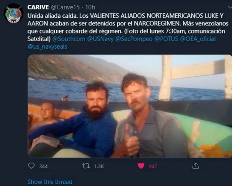232x186 pixels.
Task: Open the @OEA_oficial mention
Action: tap(198, 39)
